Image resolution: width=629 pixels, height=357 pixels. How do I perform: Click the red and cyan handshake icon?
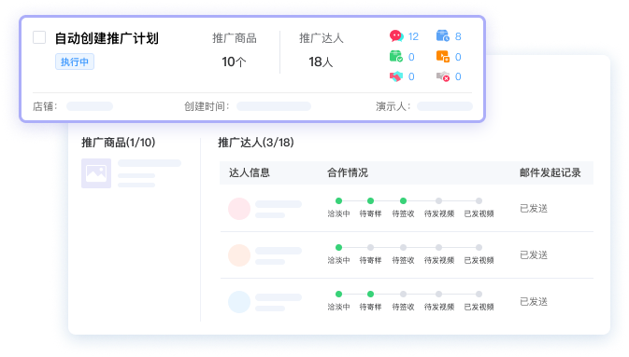[396, 76]
